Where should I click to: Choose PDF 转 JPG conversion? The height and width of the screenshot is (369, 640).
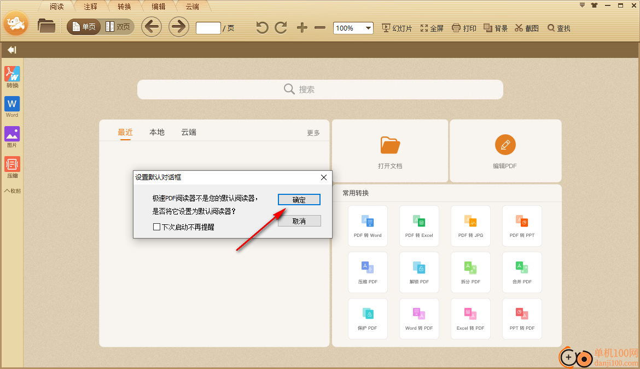pos(470,225)
